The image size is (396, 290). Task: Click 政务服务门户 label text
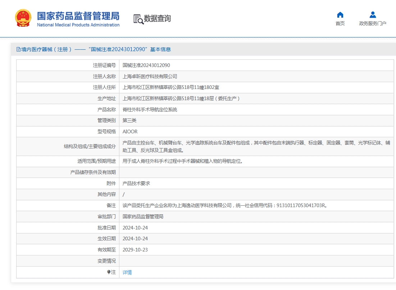point(373,23)
